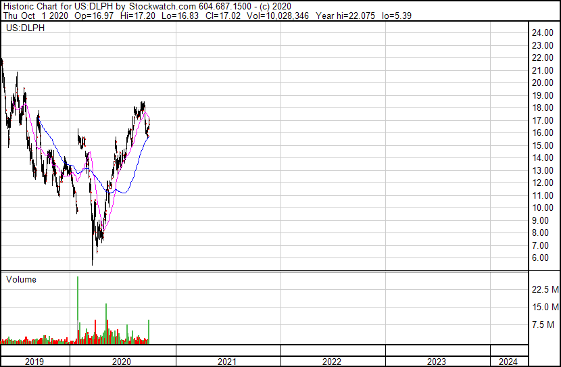The image size is (561, 367).
Task: Select the 2020 year marker
Action: [x=122, y=362]
